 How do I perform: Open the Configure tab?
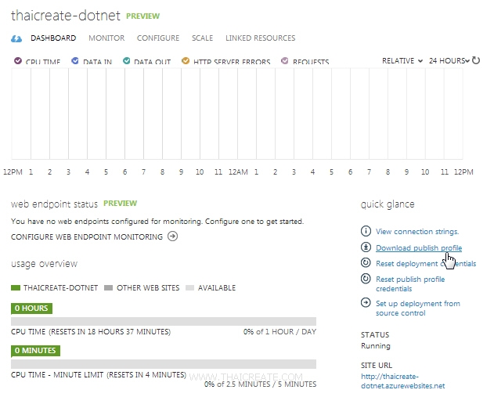point(158,38)
